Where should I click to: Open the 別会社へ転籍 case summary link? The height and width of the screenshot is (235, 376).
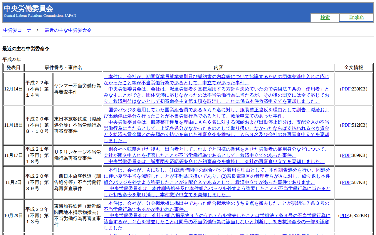[216, 155]
